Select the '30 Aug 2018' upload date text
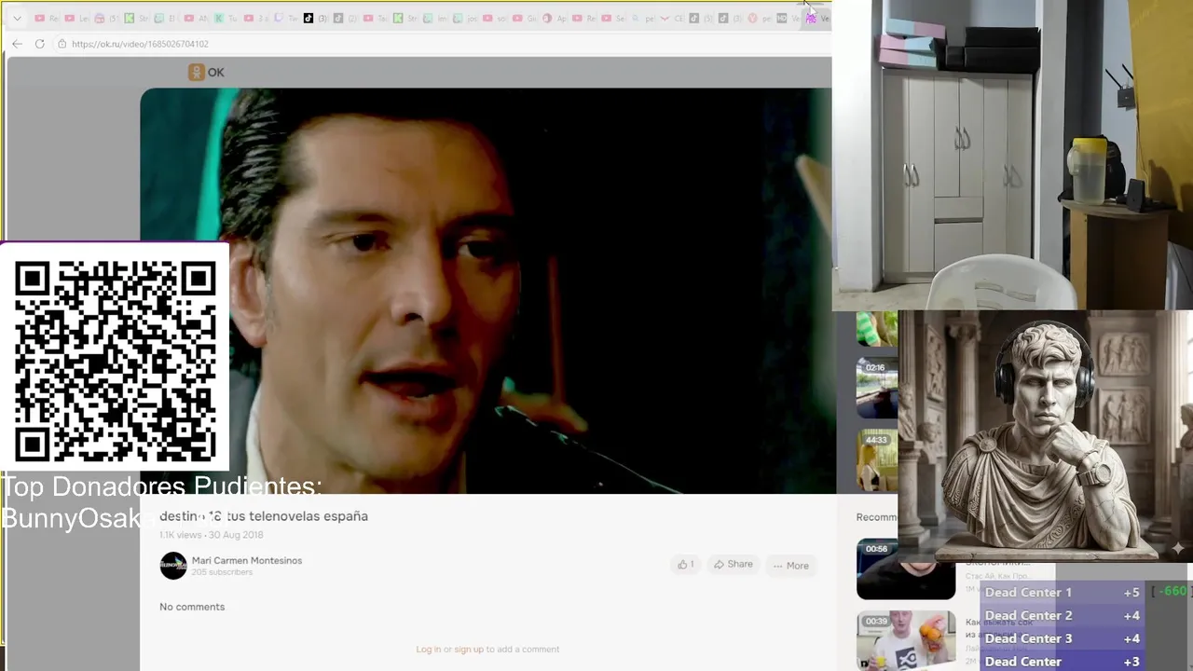 tap(236, 535)
